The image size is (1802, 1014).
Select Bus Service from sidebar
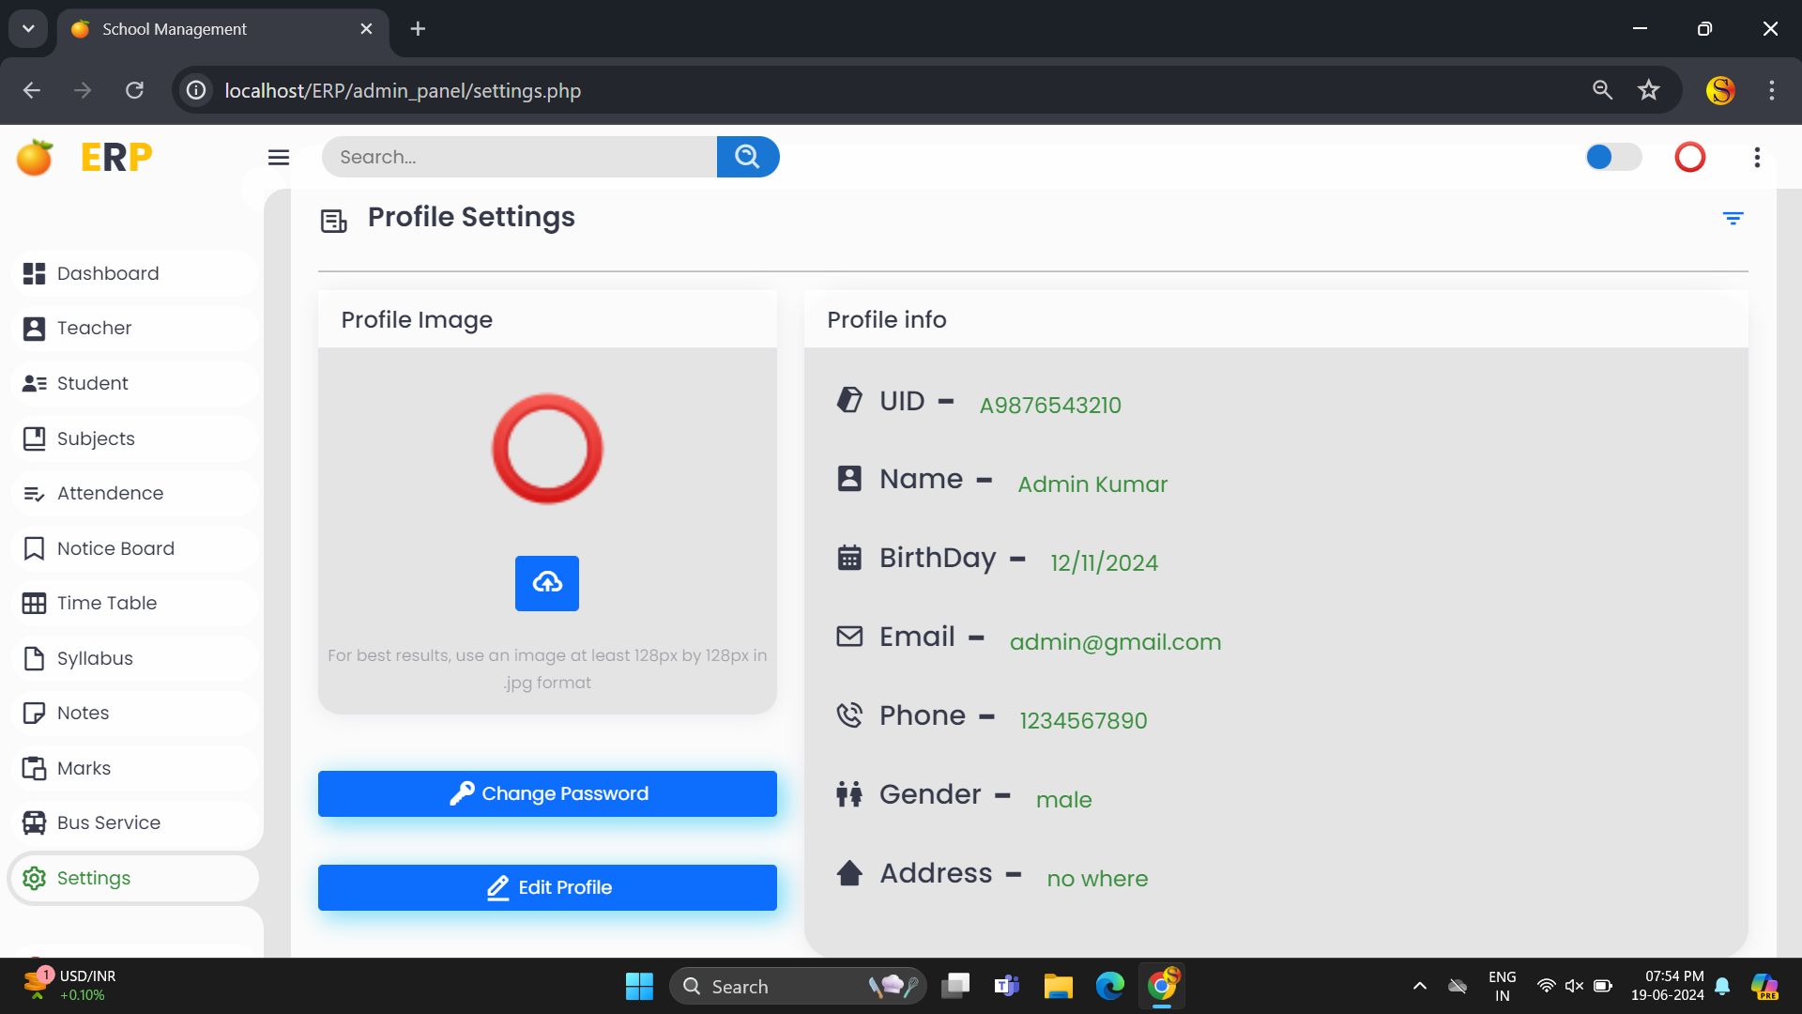coord(109,822)
